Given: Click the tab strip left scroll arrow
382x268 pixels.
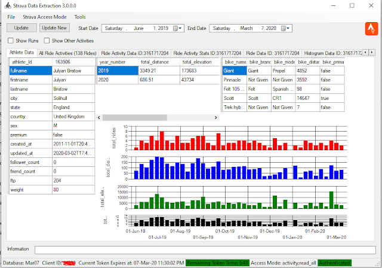Looking at the screenshot, I should pyautogui.click(x=365, y=52).
